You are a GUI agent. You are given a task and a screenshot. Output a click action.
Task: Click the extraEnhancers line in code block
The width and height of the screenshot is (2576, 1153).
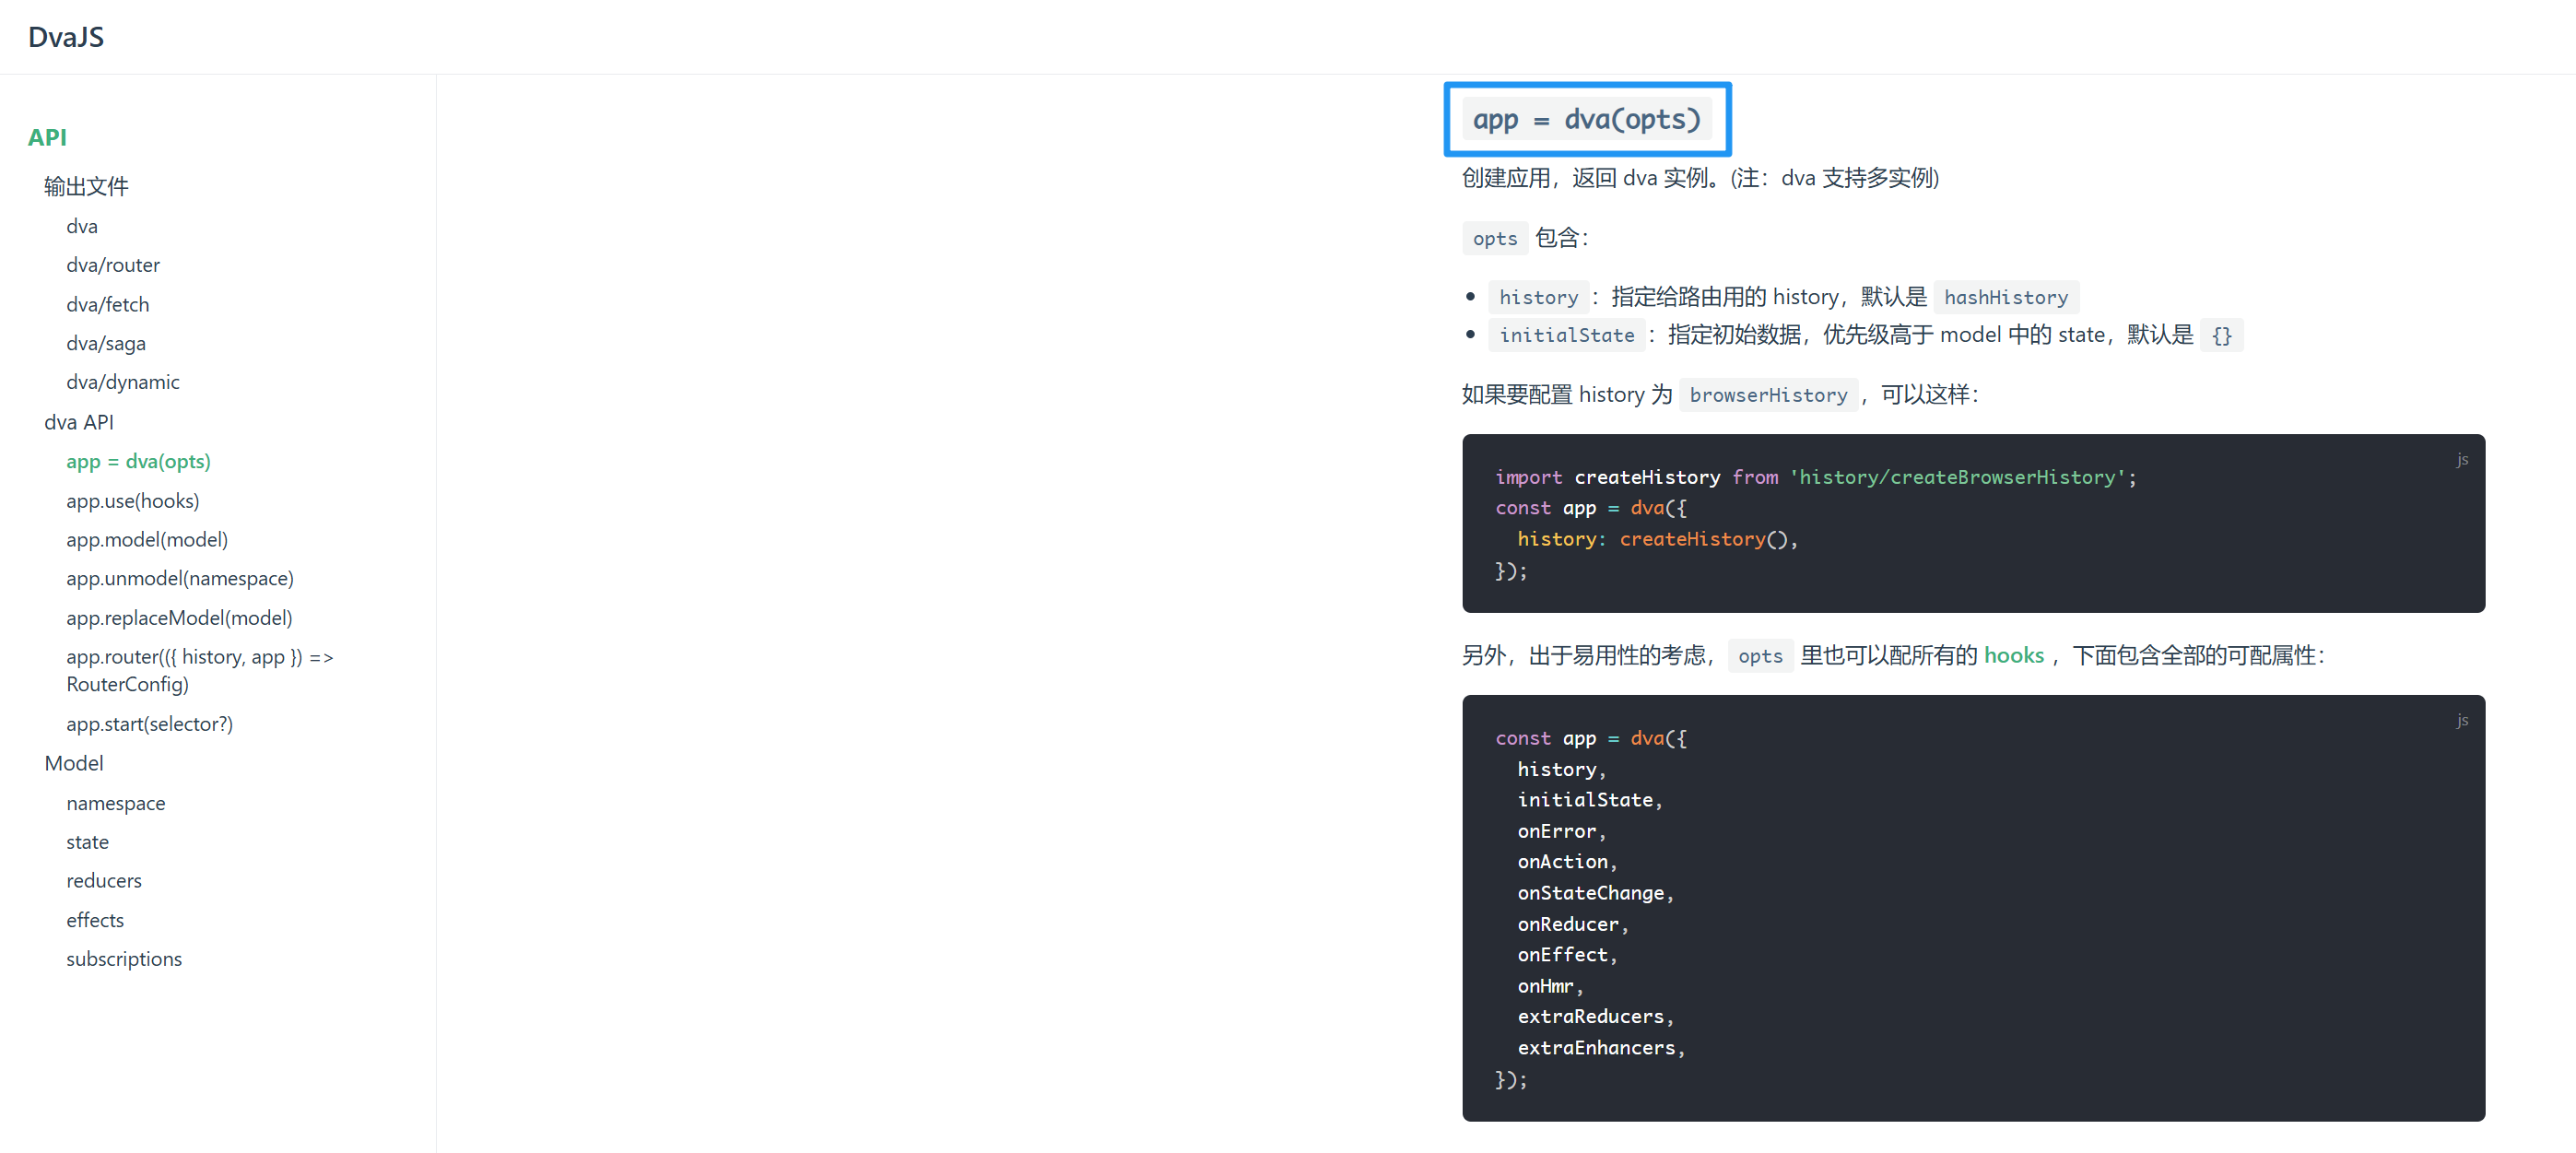tap(1601, 1048)
